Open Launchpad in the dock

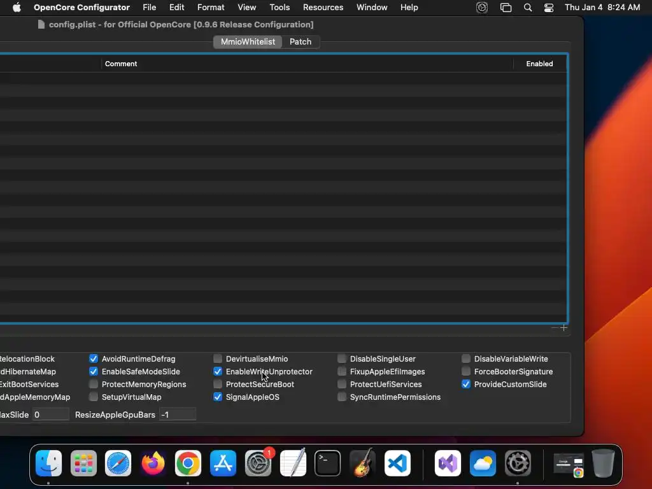point(83,463)
